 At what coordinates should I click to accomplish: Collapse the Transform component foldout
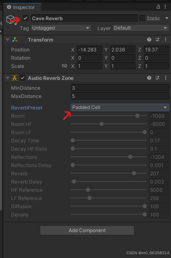7,40
